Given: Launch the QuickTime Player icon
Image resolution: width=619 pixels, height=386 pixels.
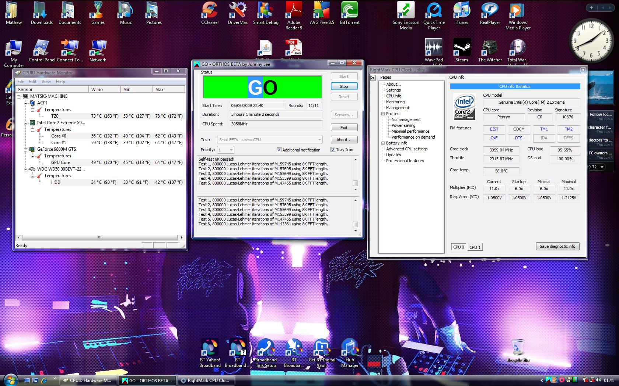Looking at the screenshot, I should 434,15.
